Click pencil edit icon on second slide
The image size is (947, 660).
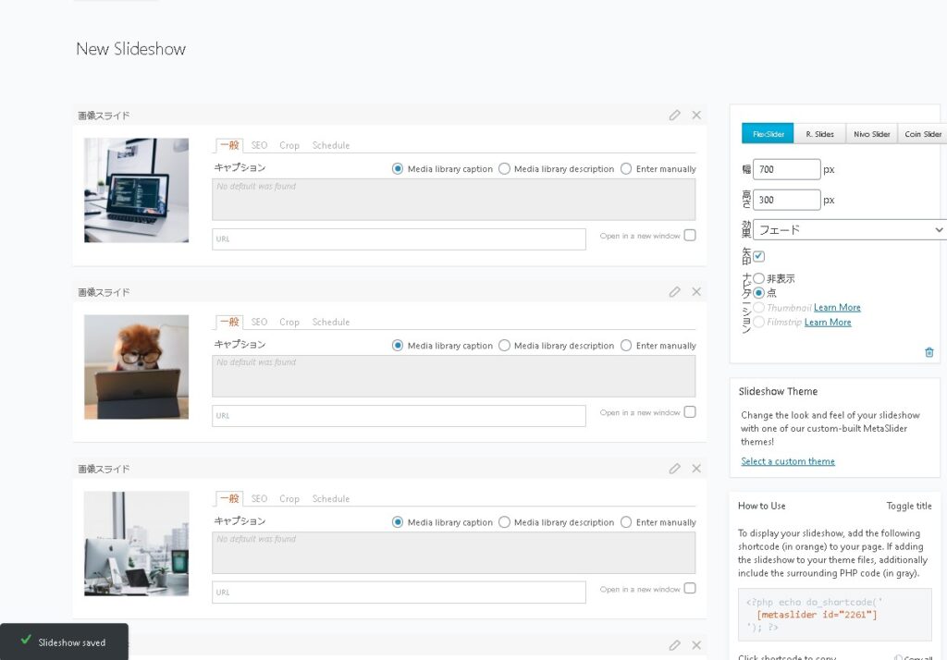675,292
